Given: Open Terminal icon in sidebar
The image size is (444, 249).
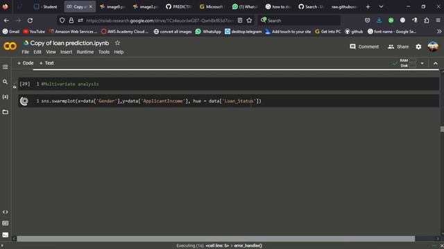Looking at the screenshot, I should (5, 235).
